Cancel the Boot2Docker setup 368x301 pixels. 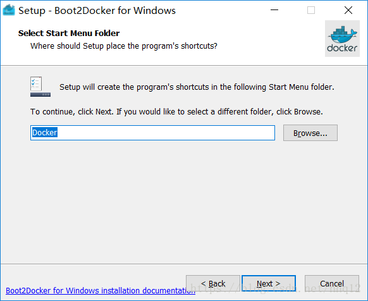pyautogui.click(x=331, y=283)
